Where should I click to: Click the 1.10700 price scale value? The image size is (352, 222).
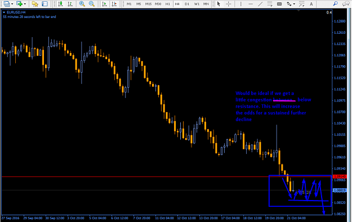tap(340, 112)
